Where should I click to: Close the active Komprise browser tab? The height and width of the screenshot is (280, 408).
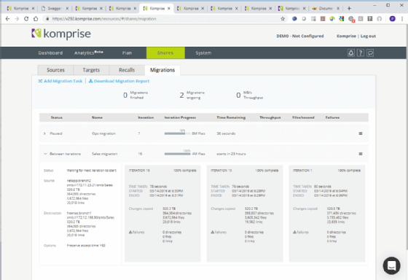pos(168,8)
